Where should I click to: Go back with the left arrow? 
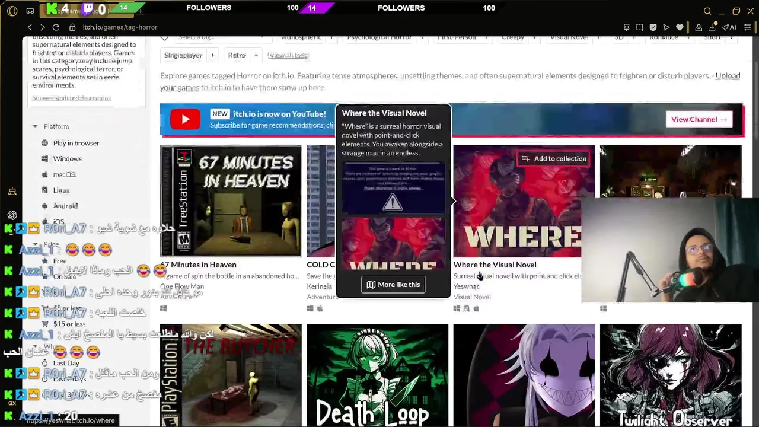coord(30,27)
